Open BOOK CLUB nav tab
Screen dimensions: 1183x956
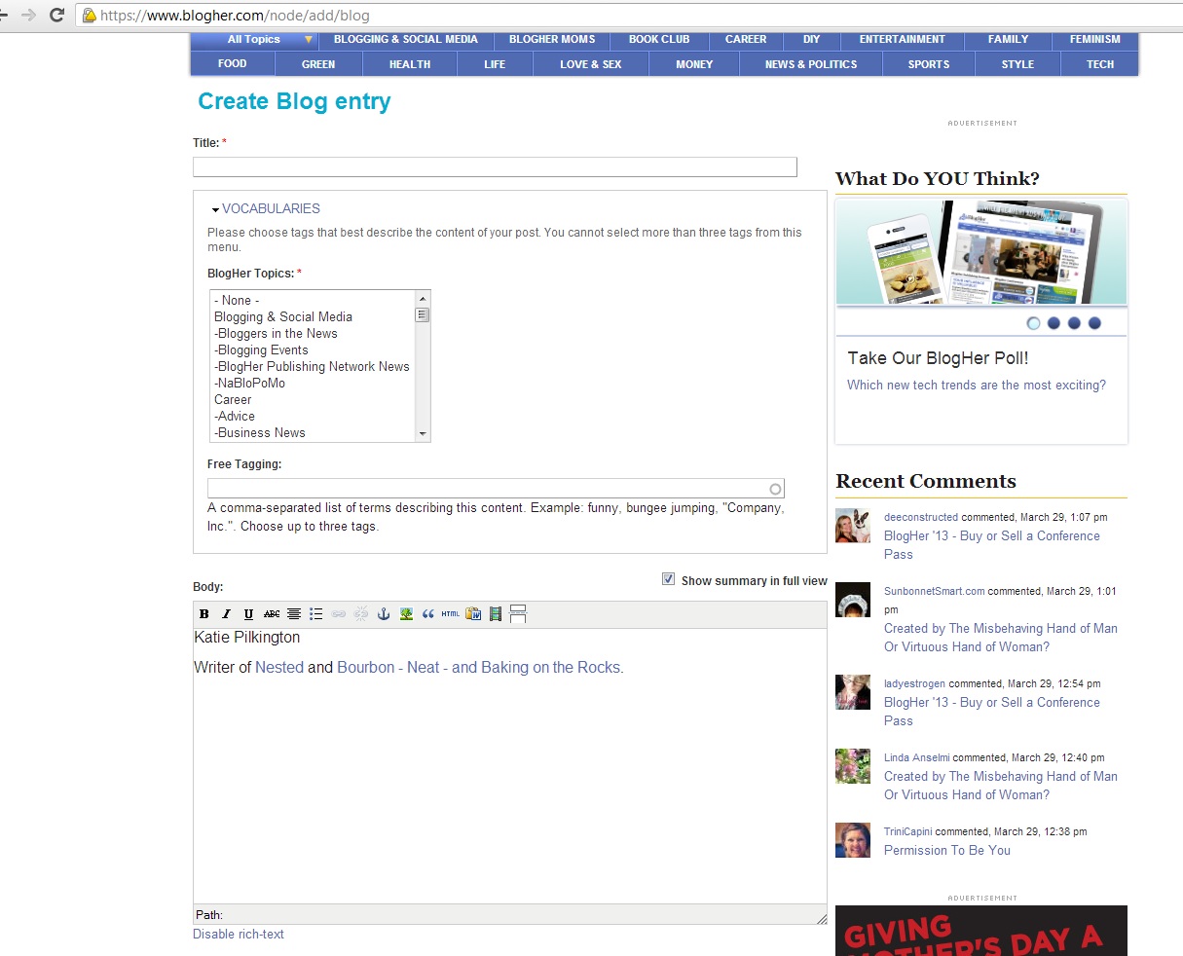click(x=659, y=40)
